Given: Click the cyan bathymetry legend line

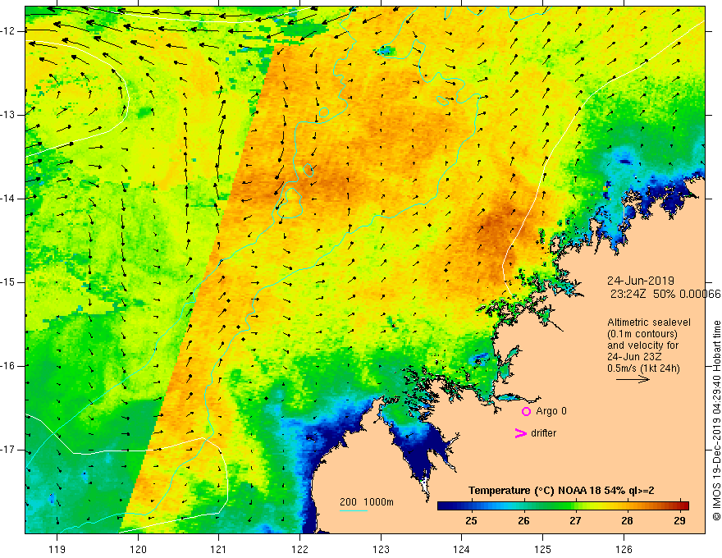Looking at the screenshot, I should point(353,510).
